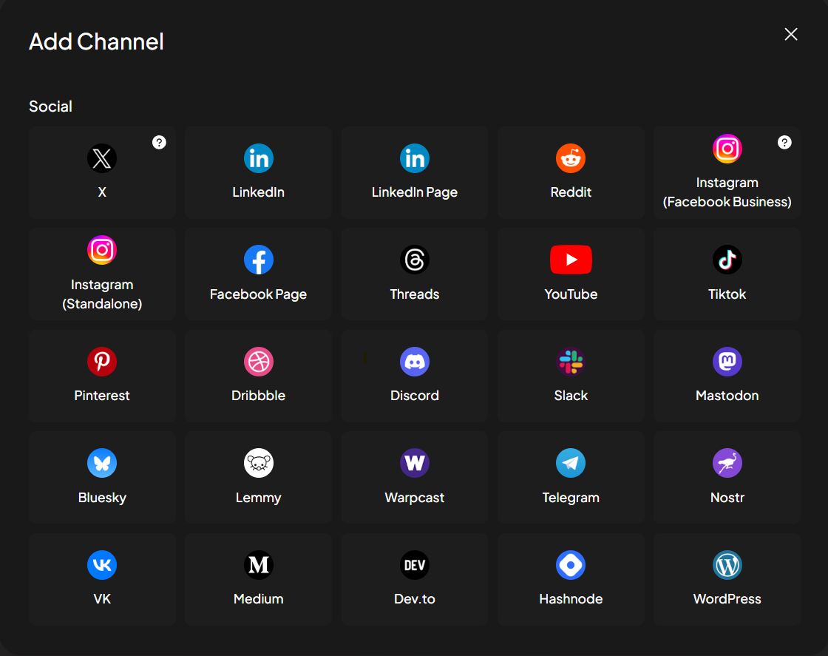Close the Add Channel dialog

point(791,34)
